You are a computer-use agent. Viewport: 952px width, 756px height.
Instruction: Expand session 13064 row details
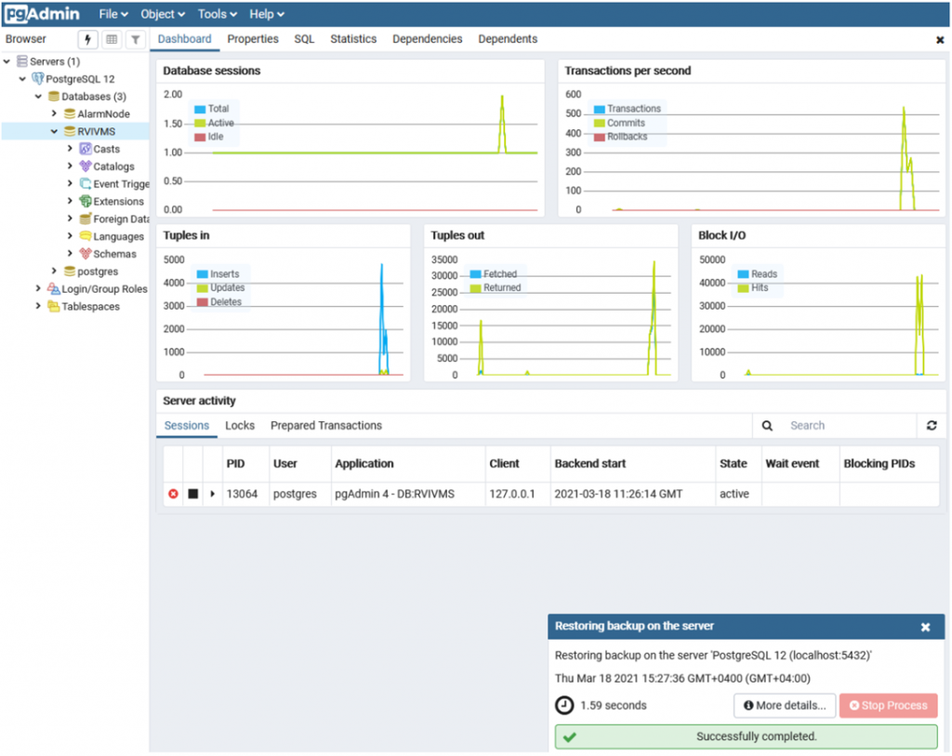coord(213,494)
